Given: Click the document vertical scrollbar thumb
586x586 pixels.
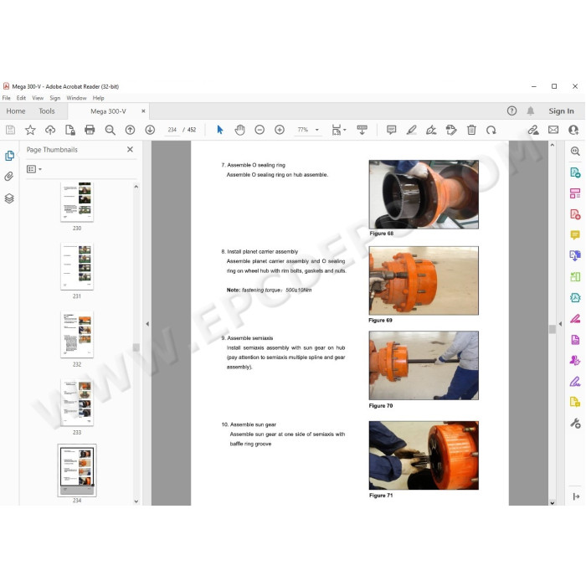Looking at the screenshot, I should click(552, 329).
